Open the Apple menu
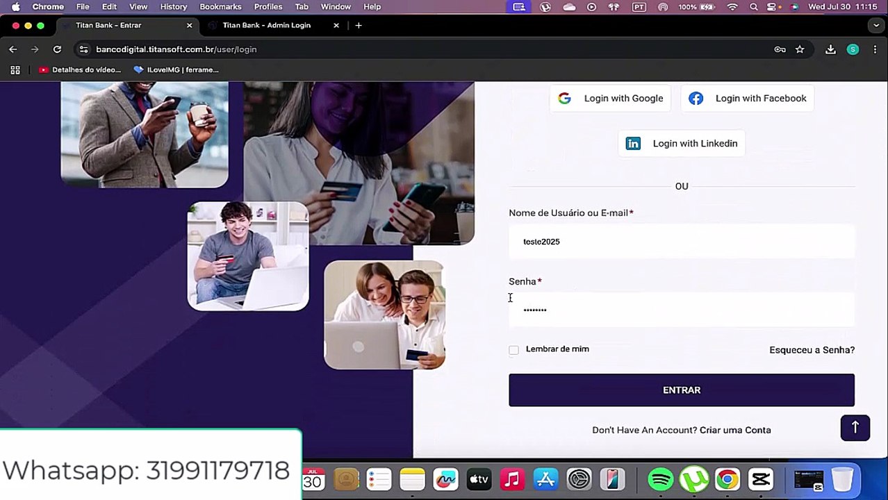 (15, 7)
